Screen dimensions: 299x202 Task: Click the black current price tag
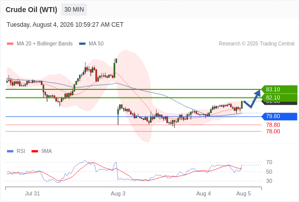[280, 103]
